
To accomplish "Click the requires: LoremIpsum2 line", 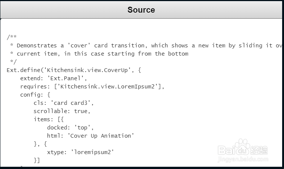I will [x=92, y=87].
